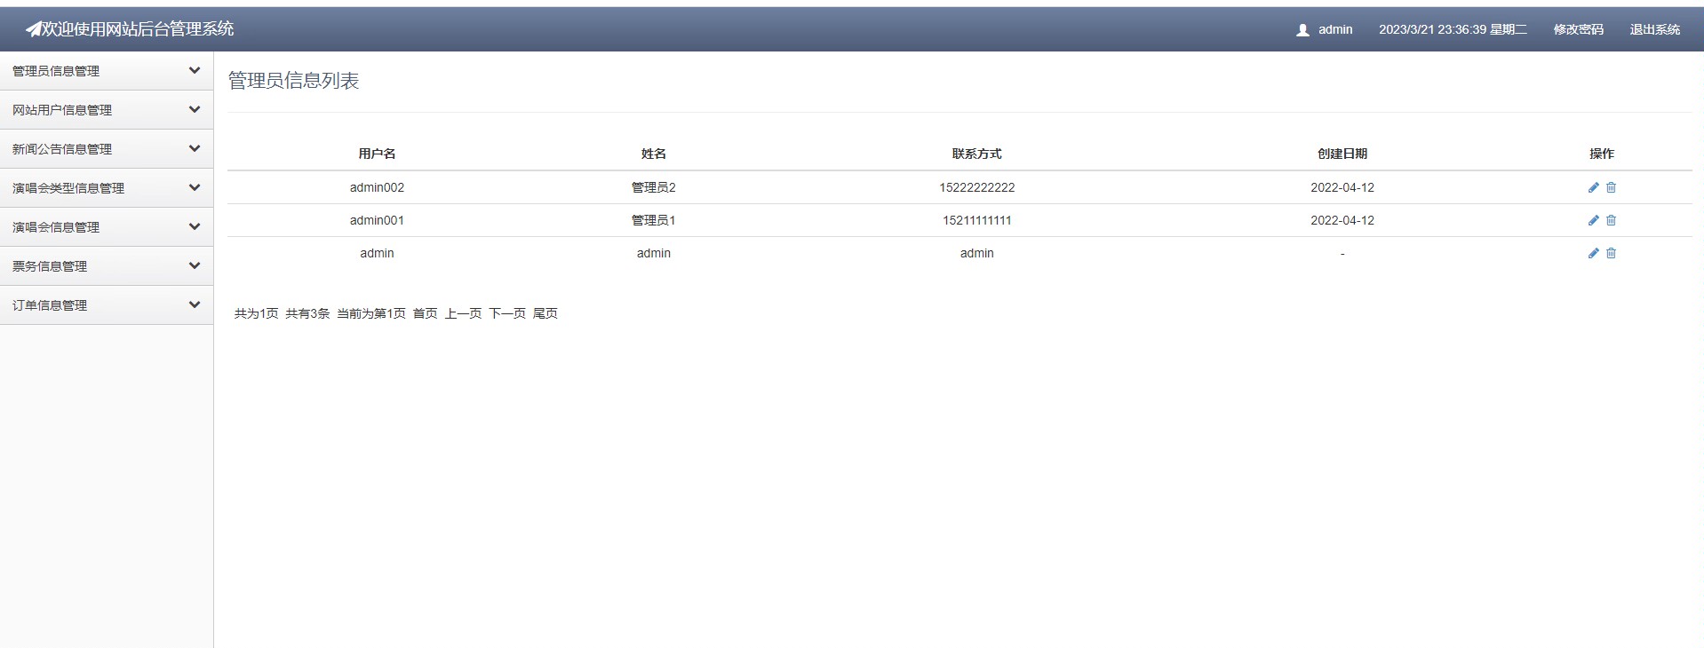Screen dimensions: 1704x648
Task: Click the 退出系统 link
Action: point(1654,29)
